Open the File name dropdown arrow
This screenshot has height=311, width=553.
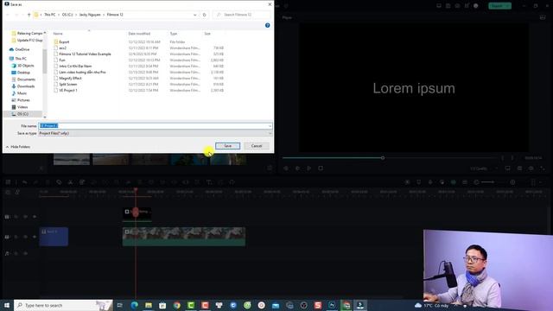(270, 126)
